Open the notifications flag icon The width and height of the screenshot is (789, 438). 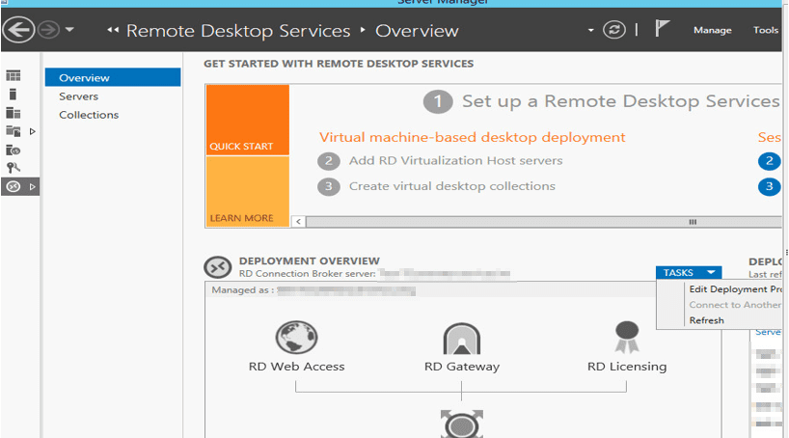(663, 30)
